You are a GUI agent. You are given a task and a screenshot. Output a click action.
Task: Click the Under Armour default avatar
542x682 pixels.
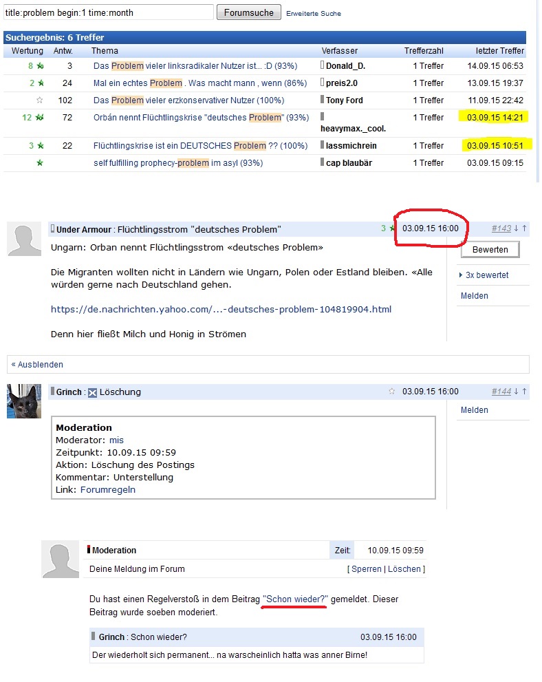(x=24, y=239)
